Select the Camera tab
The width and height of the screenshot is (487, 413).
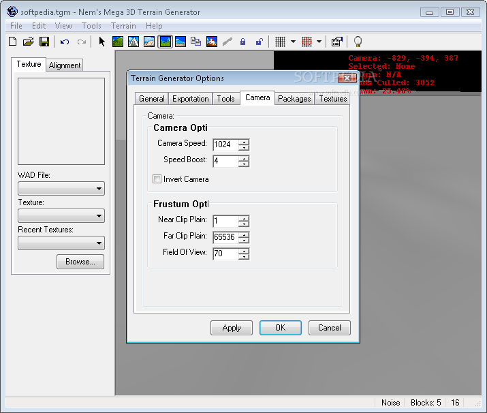tap(257, 97)
